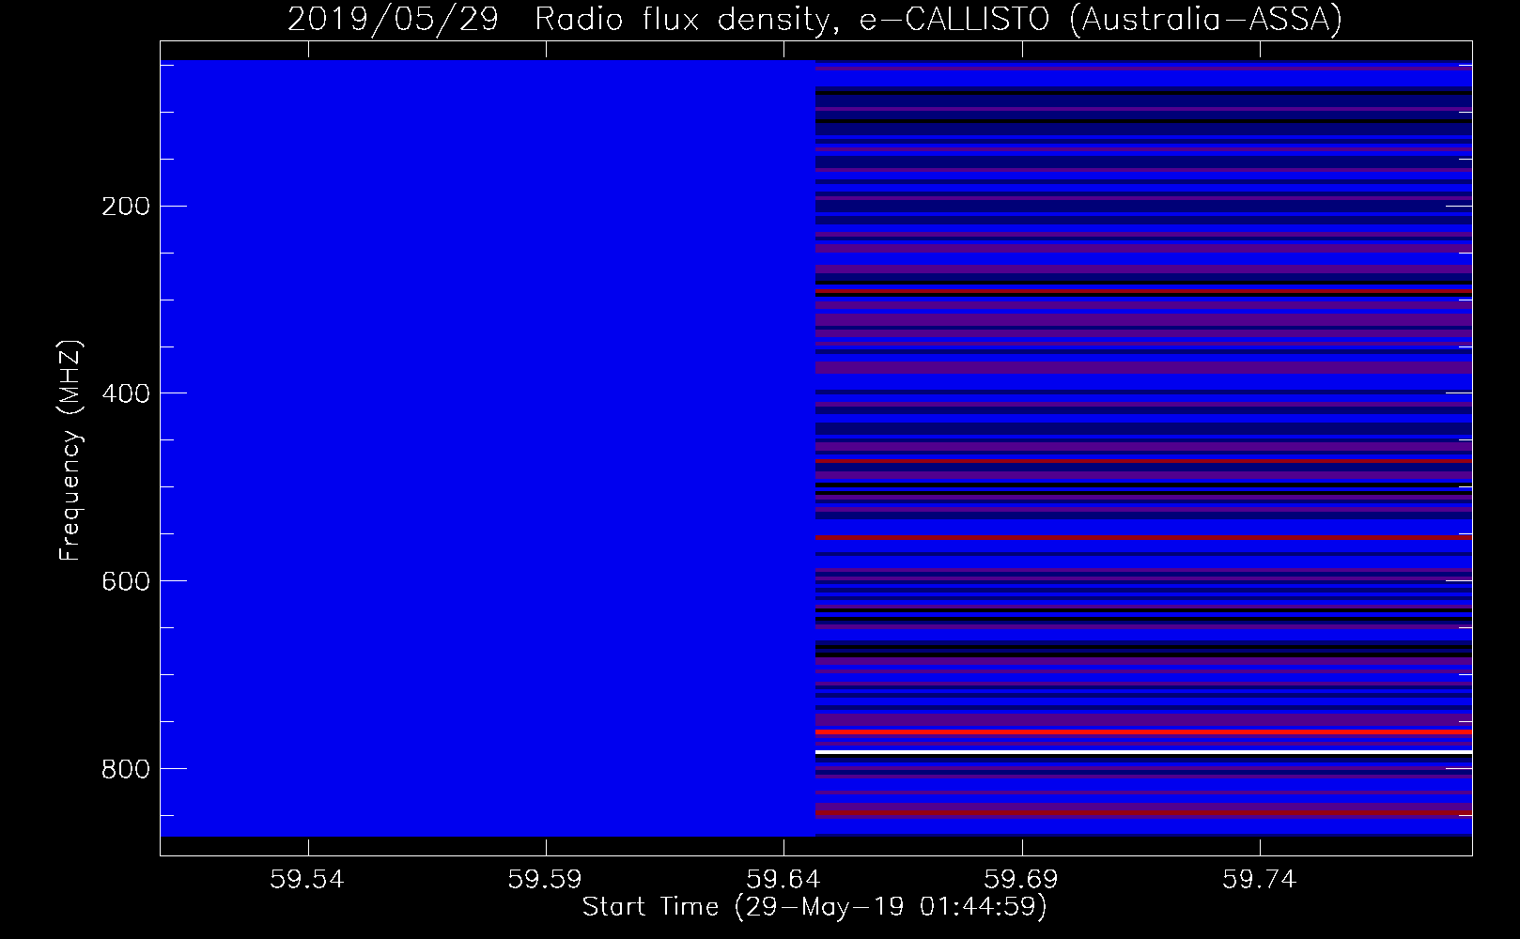
Task: Click the 200 frequency tick label
Action: 126,207
